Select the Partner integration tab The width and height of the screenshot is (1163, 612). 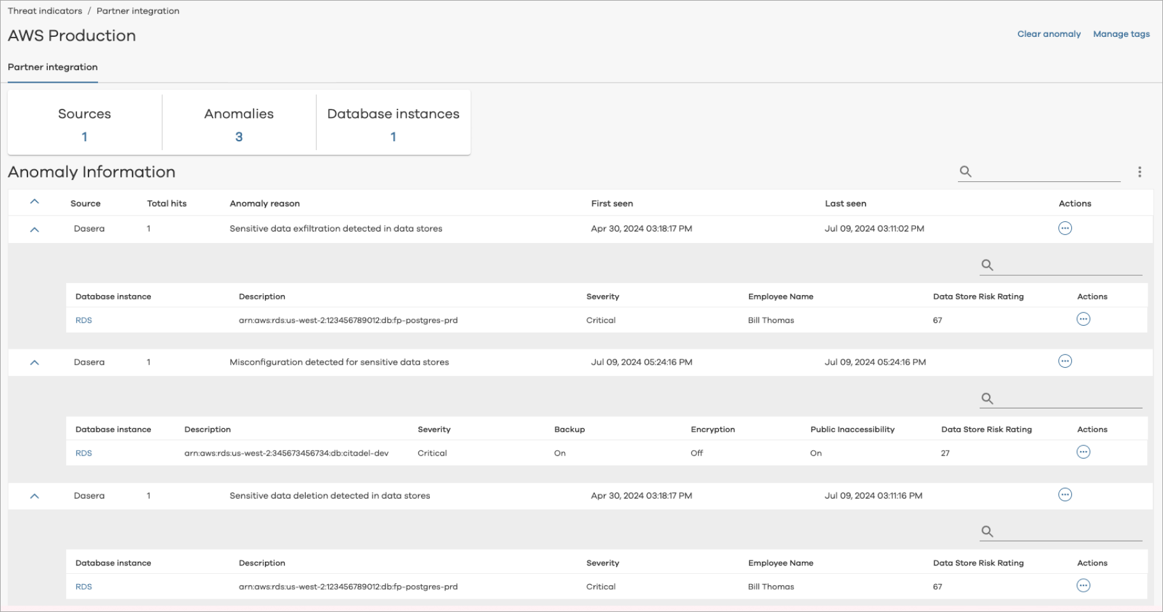click(x=53, y=67)
